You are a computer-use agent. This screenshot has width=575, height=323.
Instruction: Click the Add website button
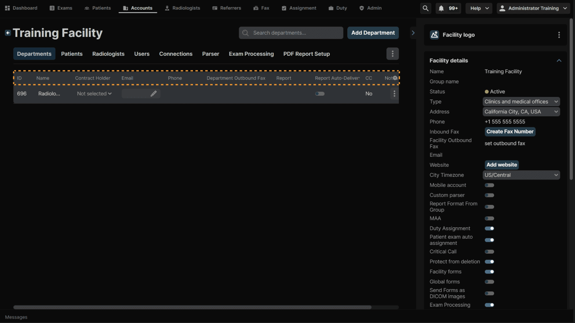(502, 165)
